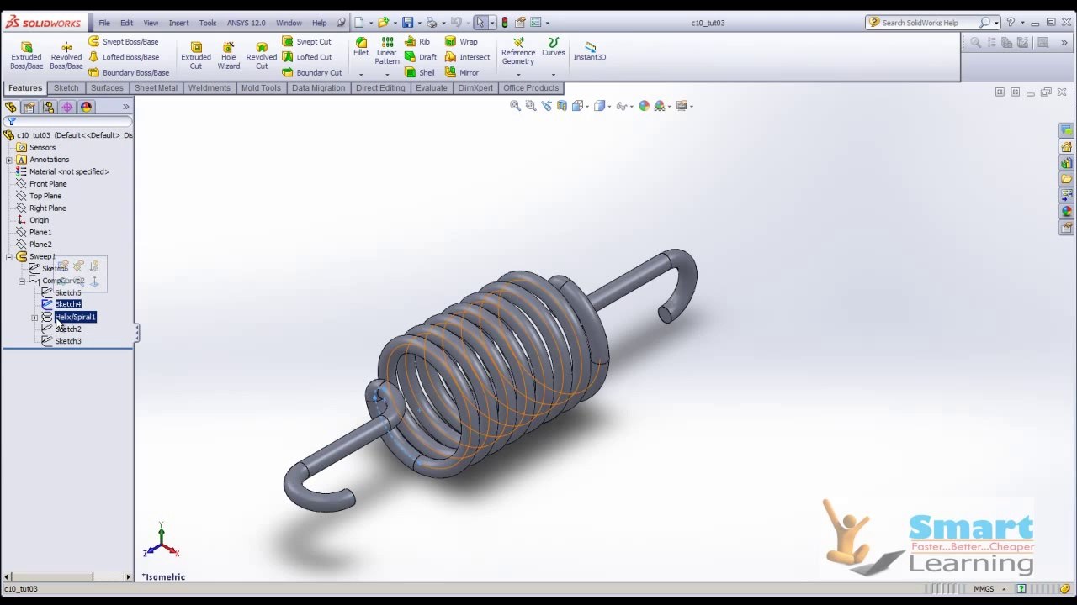
Task: Toggle Instant3D mode
Action: [x=590, y=50]
